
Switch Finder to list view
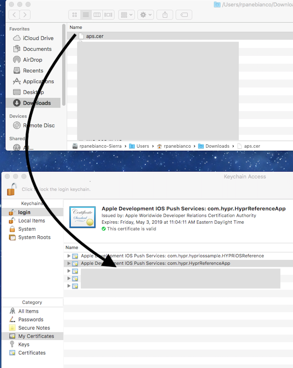click(86, 15)
